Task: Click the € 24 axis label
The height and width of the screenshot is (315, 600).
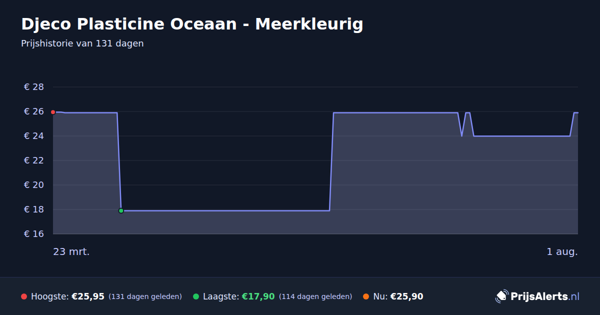Action: [x=34, y=136]
